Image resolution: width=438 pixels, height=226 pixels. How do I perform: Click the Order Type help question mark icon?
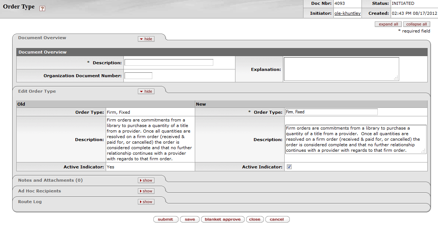(x=42, y=8)
